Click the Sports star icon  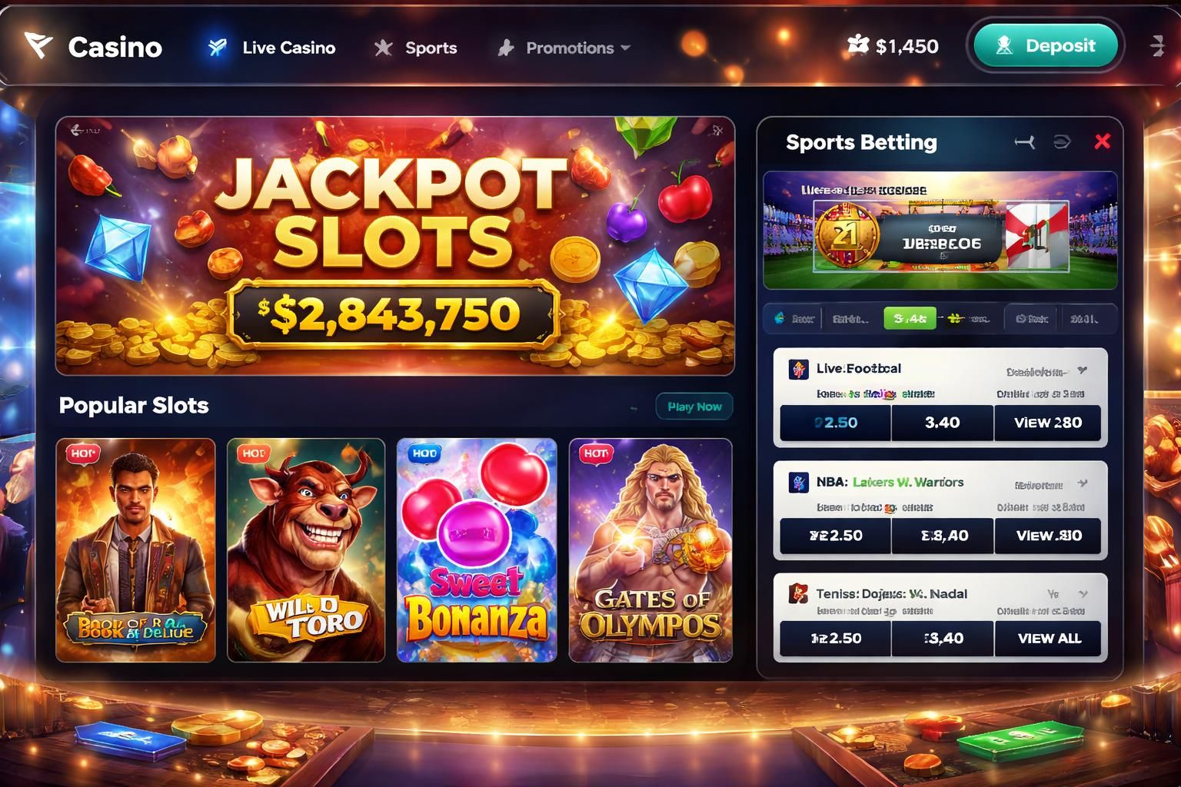pos(383,48)
